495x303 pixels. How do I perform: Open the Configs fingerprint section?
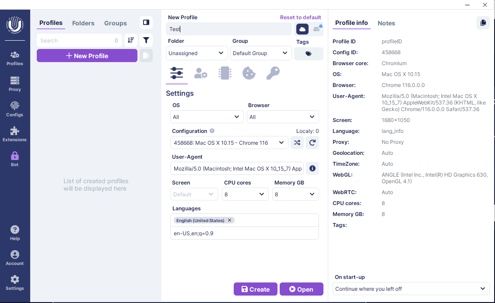tap(15, 109)
